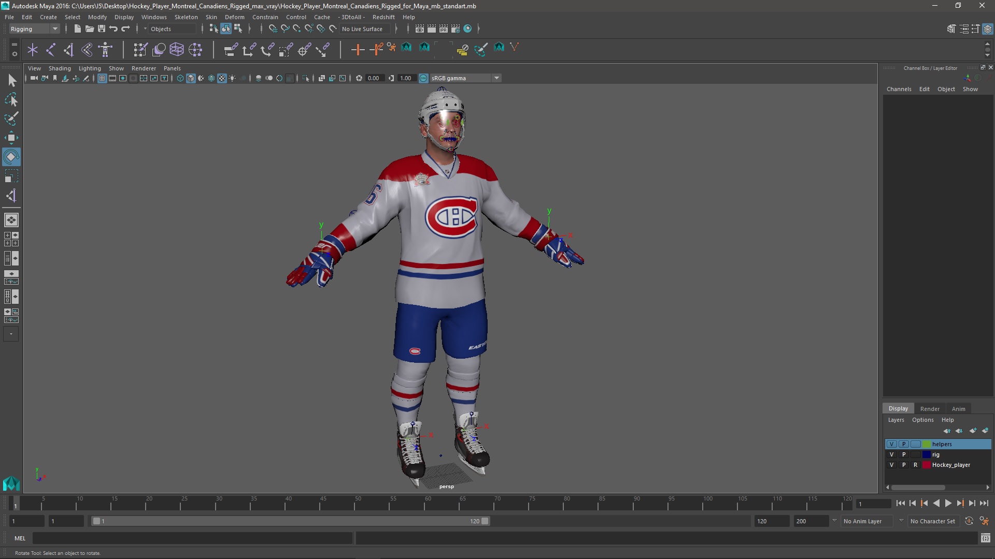Switch to the Move tool
The width and height of the screenshot is (995, 559).
[11, 138]
